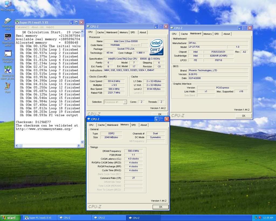This screenshot has height=221, width=276.
Task: Open About tab in CPU-Z mainboard window
Action: coord(226,34)
